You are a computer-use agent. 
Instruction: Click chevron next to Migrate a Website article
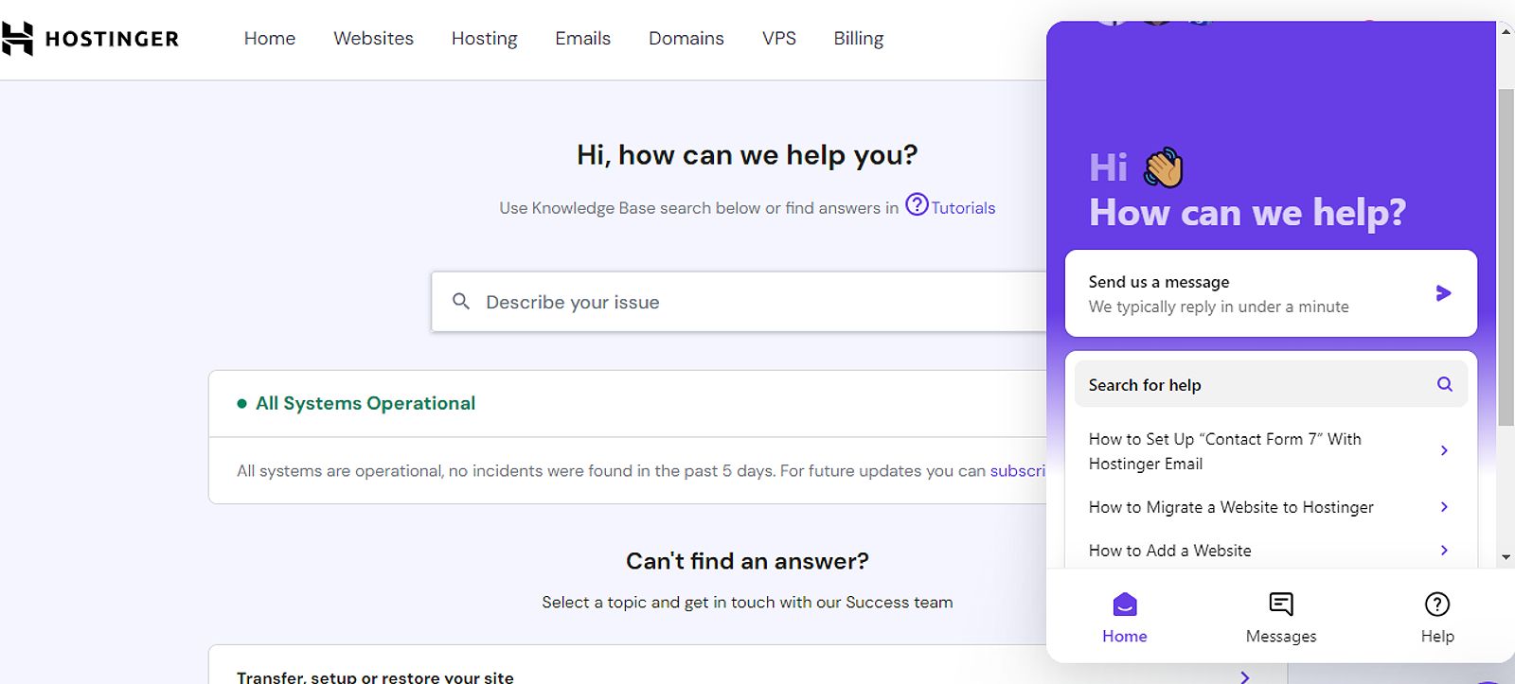pyautogui.click(x=1444, y=507)
